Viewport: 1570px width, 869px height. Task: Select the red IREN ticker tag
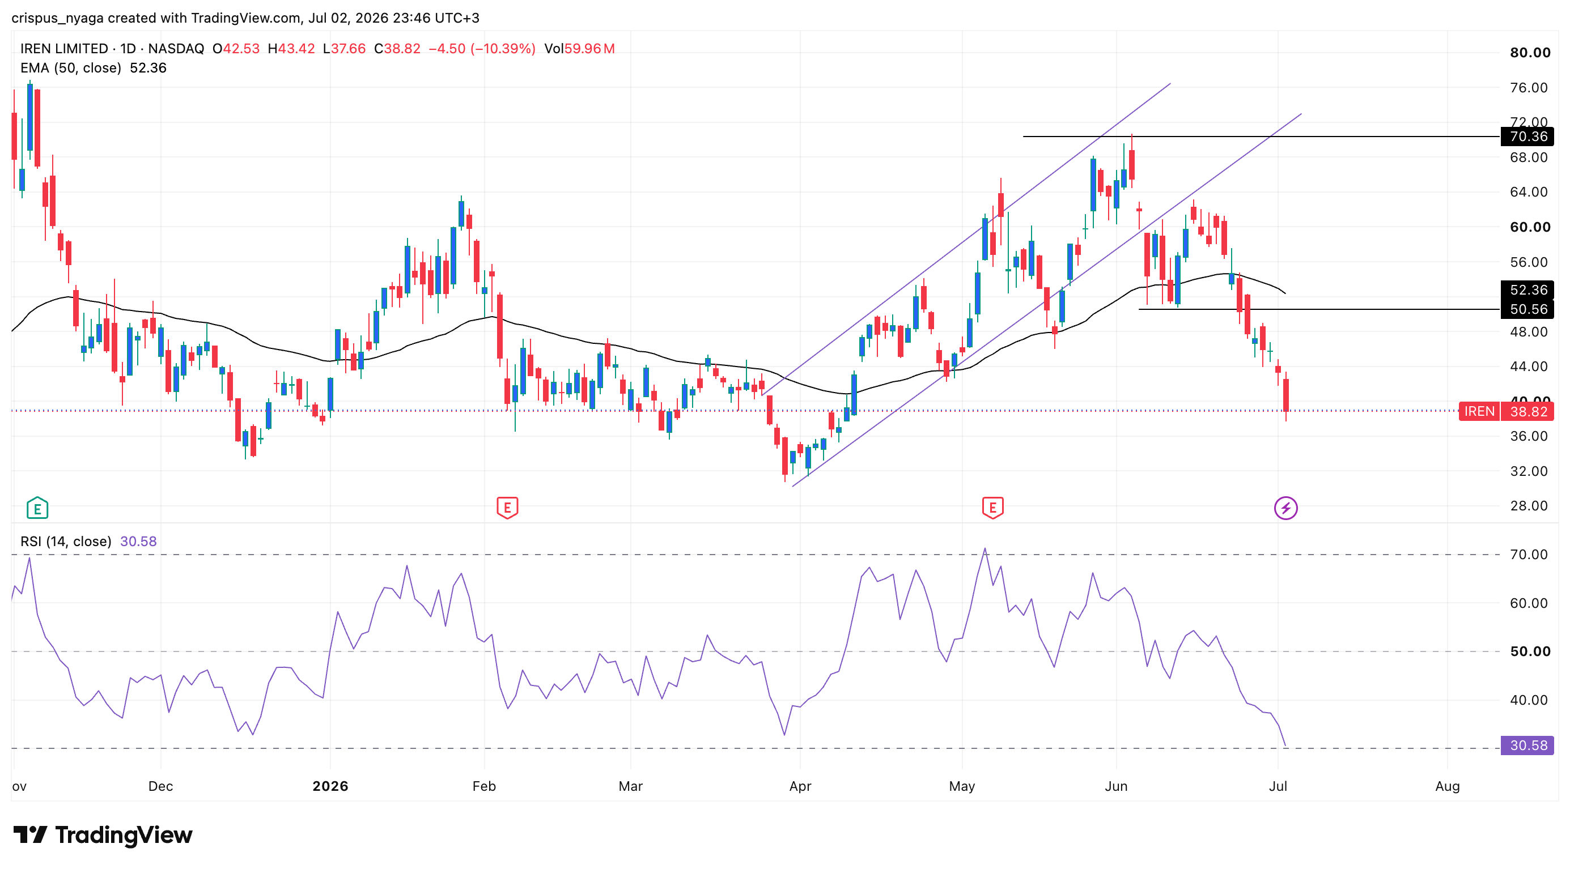(1479, 412)
